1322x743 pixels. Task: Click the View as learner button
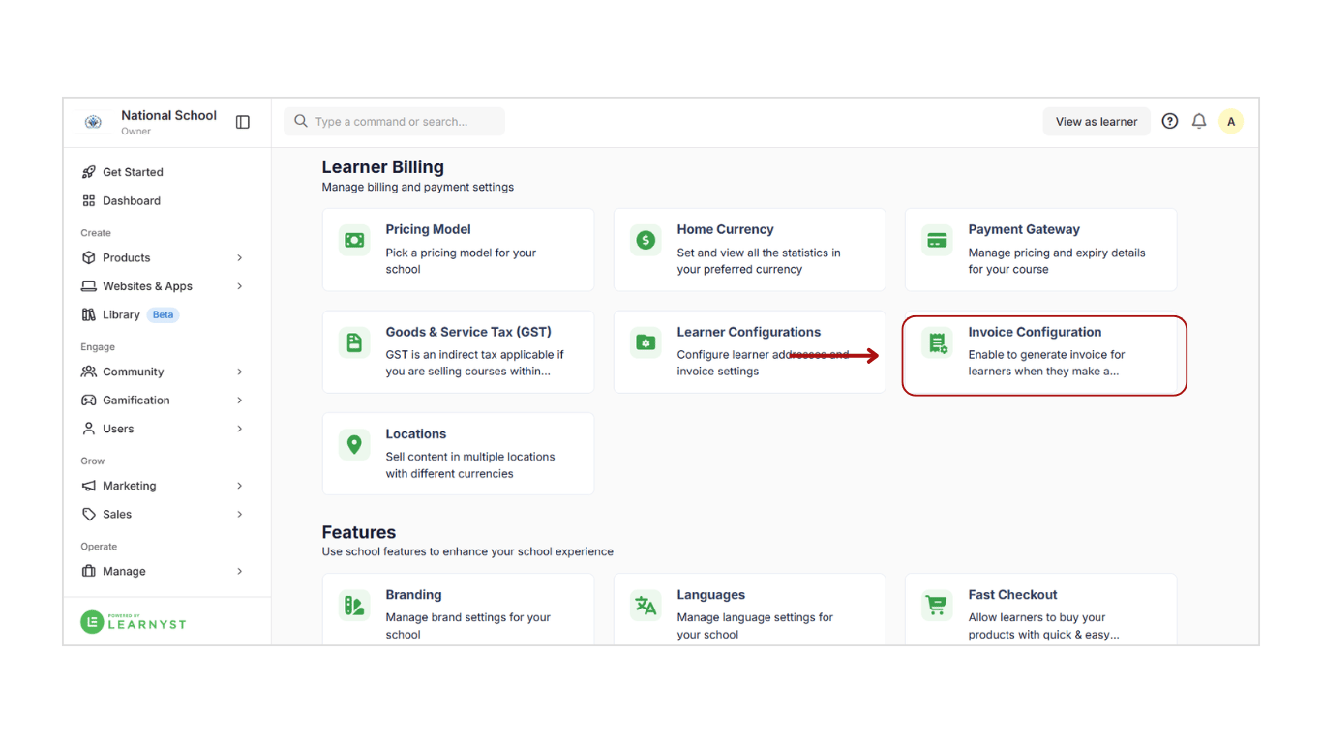(x=1097, y=122)
